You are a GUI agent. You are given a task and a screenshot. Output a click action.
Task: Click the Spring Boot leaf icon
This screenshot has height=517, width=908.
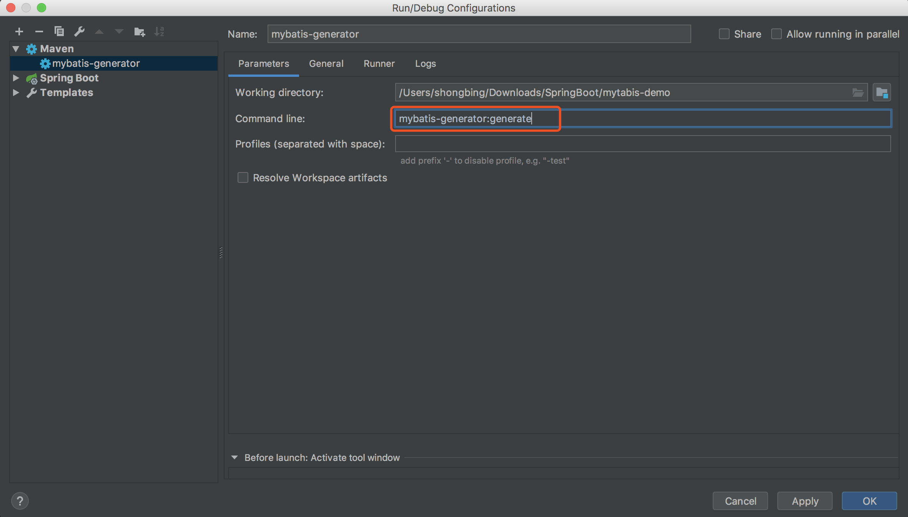pyautogui.click(x=32, y=78)
